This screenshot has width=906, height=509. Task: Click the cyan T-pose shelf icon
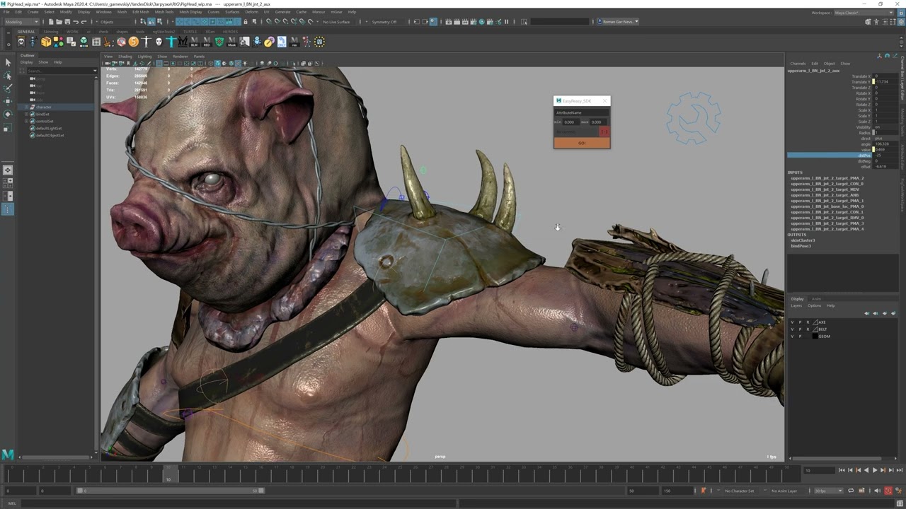point(171,42)
